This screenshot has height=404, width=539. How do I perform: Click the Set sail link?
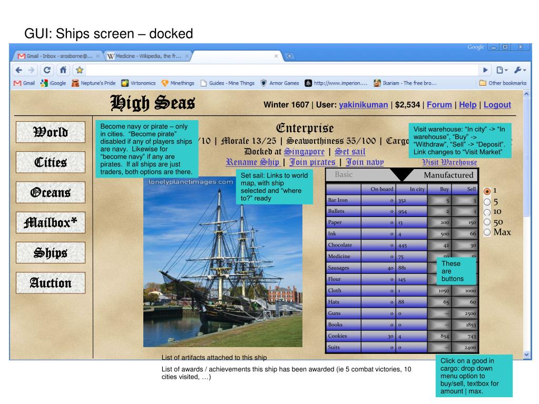pos(350,152)
